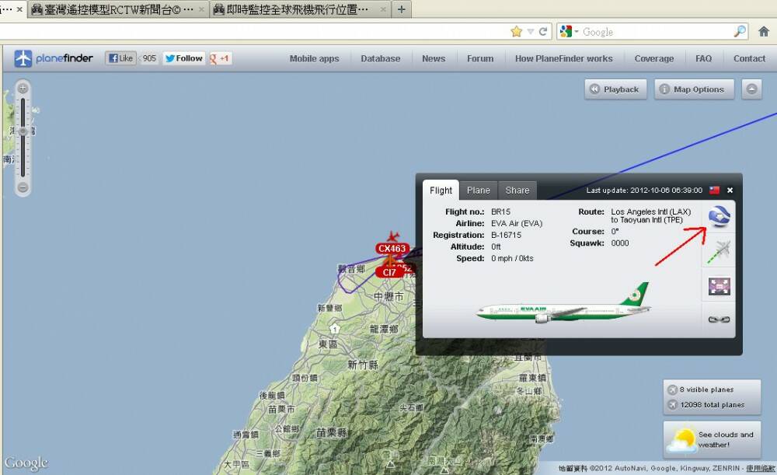Open the FAQ page
This screenshot has width=777, height=475.
704,58
